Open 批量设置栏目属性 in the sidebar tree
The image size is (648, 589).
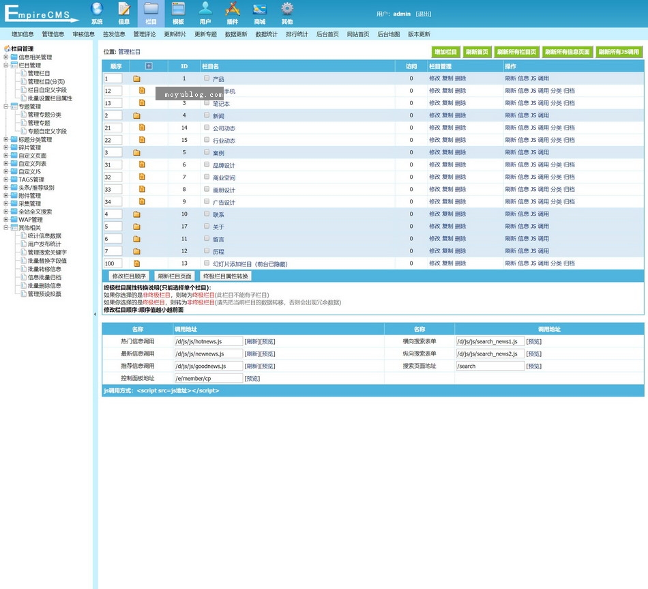(x=50, y=98)
